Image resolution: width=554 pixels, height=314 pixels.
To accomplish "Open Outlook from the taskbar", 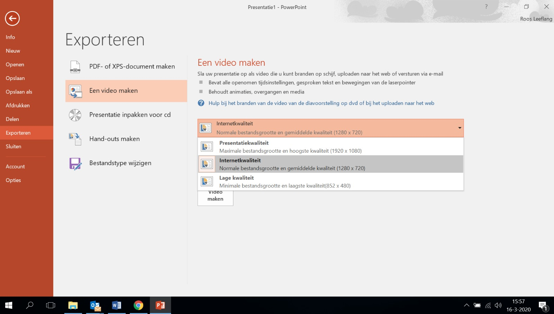I will (95, 305).
